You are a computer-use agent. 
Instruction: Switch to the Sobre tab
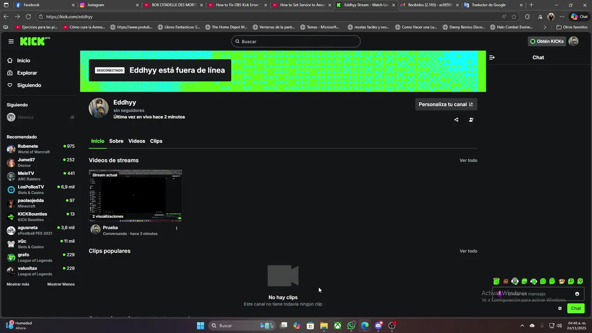tap(116, 141)
